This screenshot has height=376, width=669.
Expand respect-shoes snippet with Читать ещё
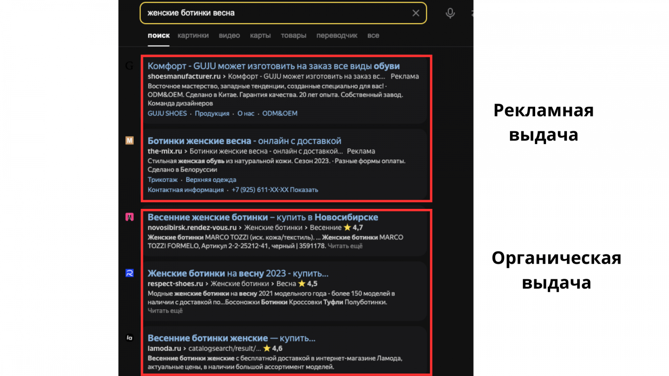(x=165, y=310)
